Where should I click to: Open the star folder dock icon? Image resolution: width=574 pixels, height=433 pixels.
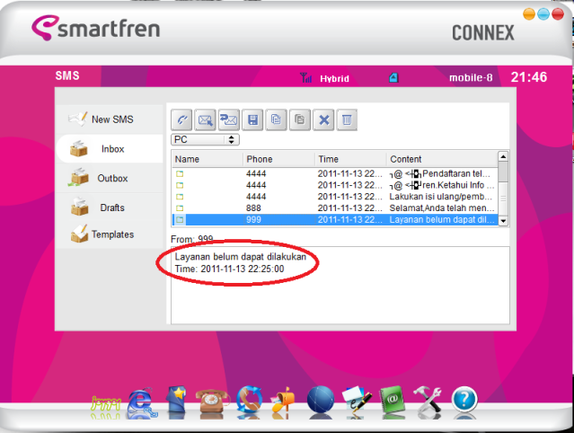point(177,402)
